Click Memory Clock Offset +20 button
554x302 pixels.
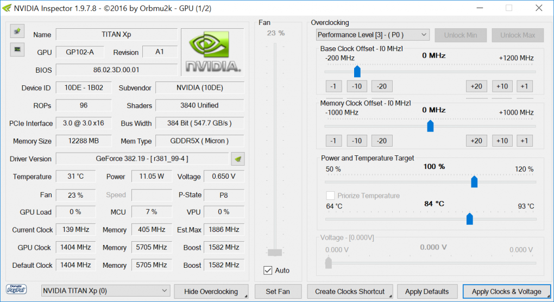coord(476,141)
